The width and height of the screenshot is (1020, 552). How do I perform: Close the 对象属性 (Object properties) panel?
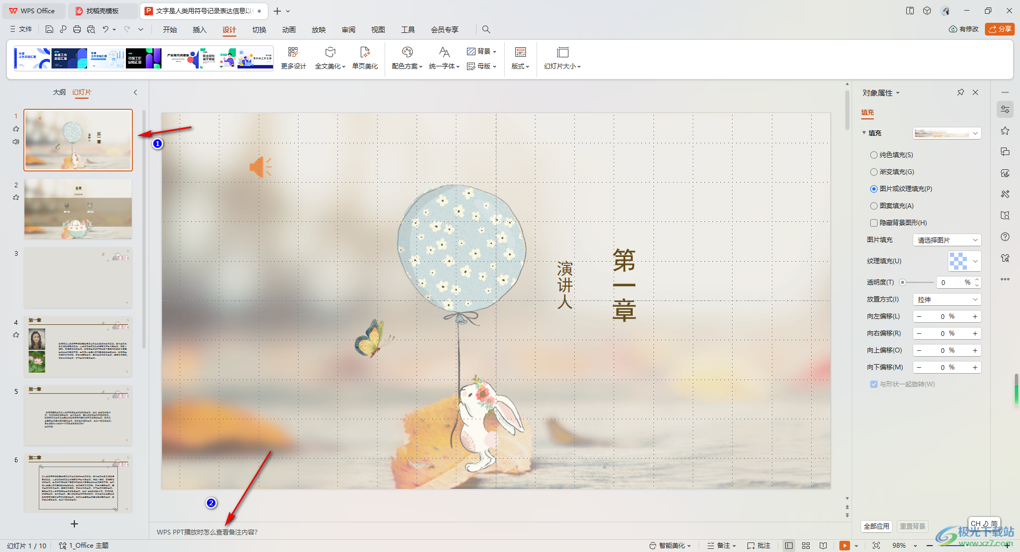975,92
